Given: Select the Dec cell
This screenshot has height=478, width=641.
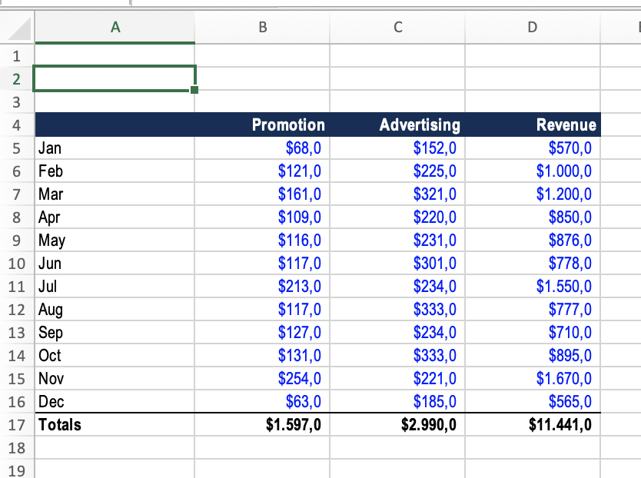Looking at the screenshot, I should tap(115, 402).
